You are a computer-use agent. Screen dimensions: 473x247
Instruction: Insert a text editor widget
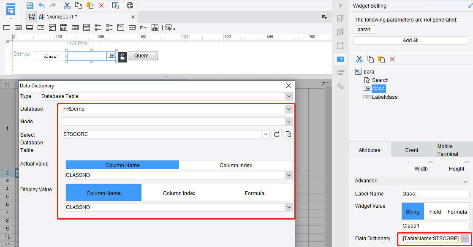[x=7, y=27]
